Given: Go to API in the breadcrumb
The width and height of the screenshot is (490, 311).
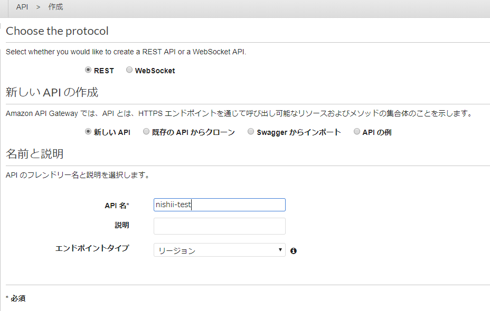Looking at the screenshot, I should point(22,7).
